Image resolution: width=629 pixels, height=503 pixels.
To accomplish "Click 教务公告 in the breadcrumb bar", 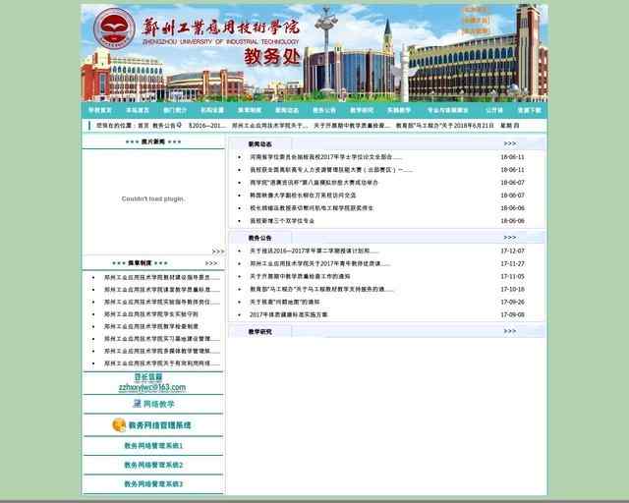I will (x=164, y=126).
